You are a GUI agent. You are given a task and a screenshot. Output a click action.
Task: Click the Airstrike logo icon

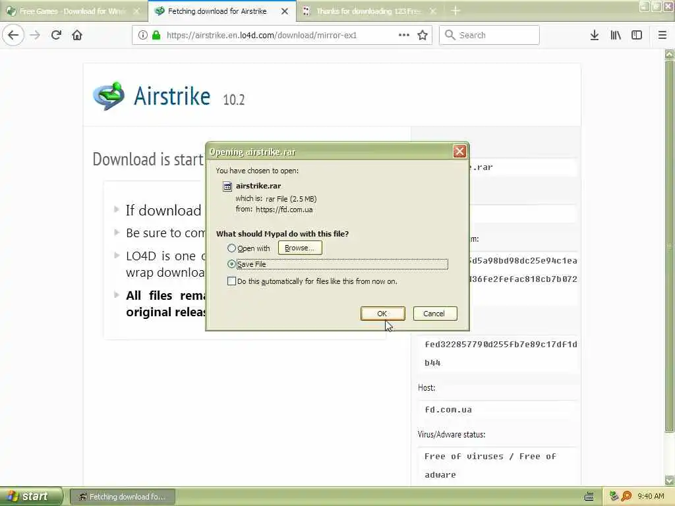click(109, 96)
